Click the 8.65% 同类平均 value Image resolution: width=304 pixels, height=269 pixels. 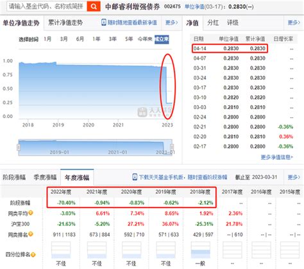click(171, 213)
